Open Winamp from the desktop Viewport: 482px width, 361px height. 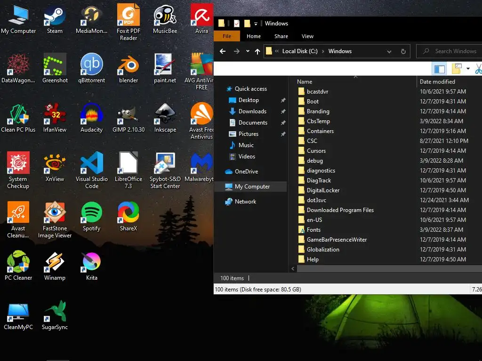[x=55, y=266]
